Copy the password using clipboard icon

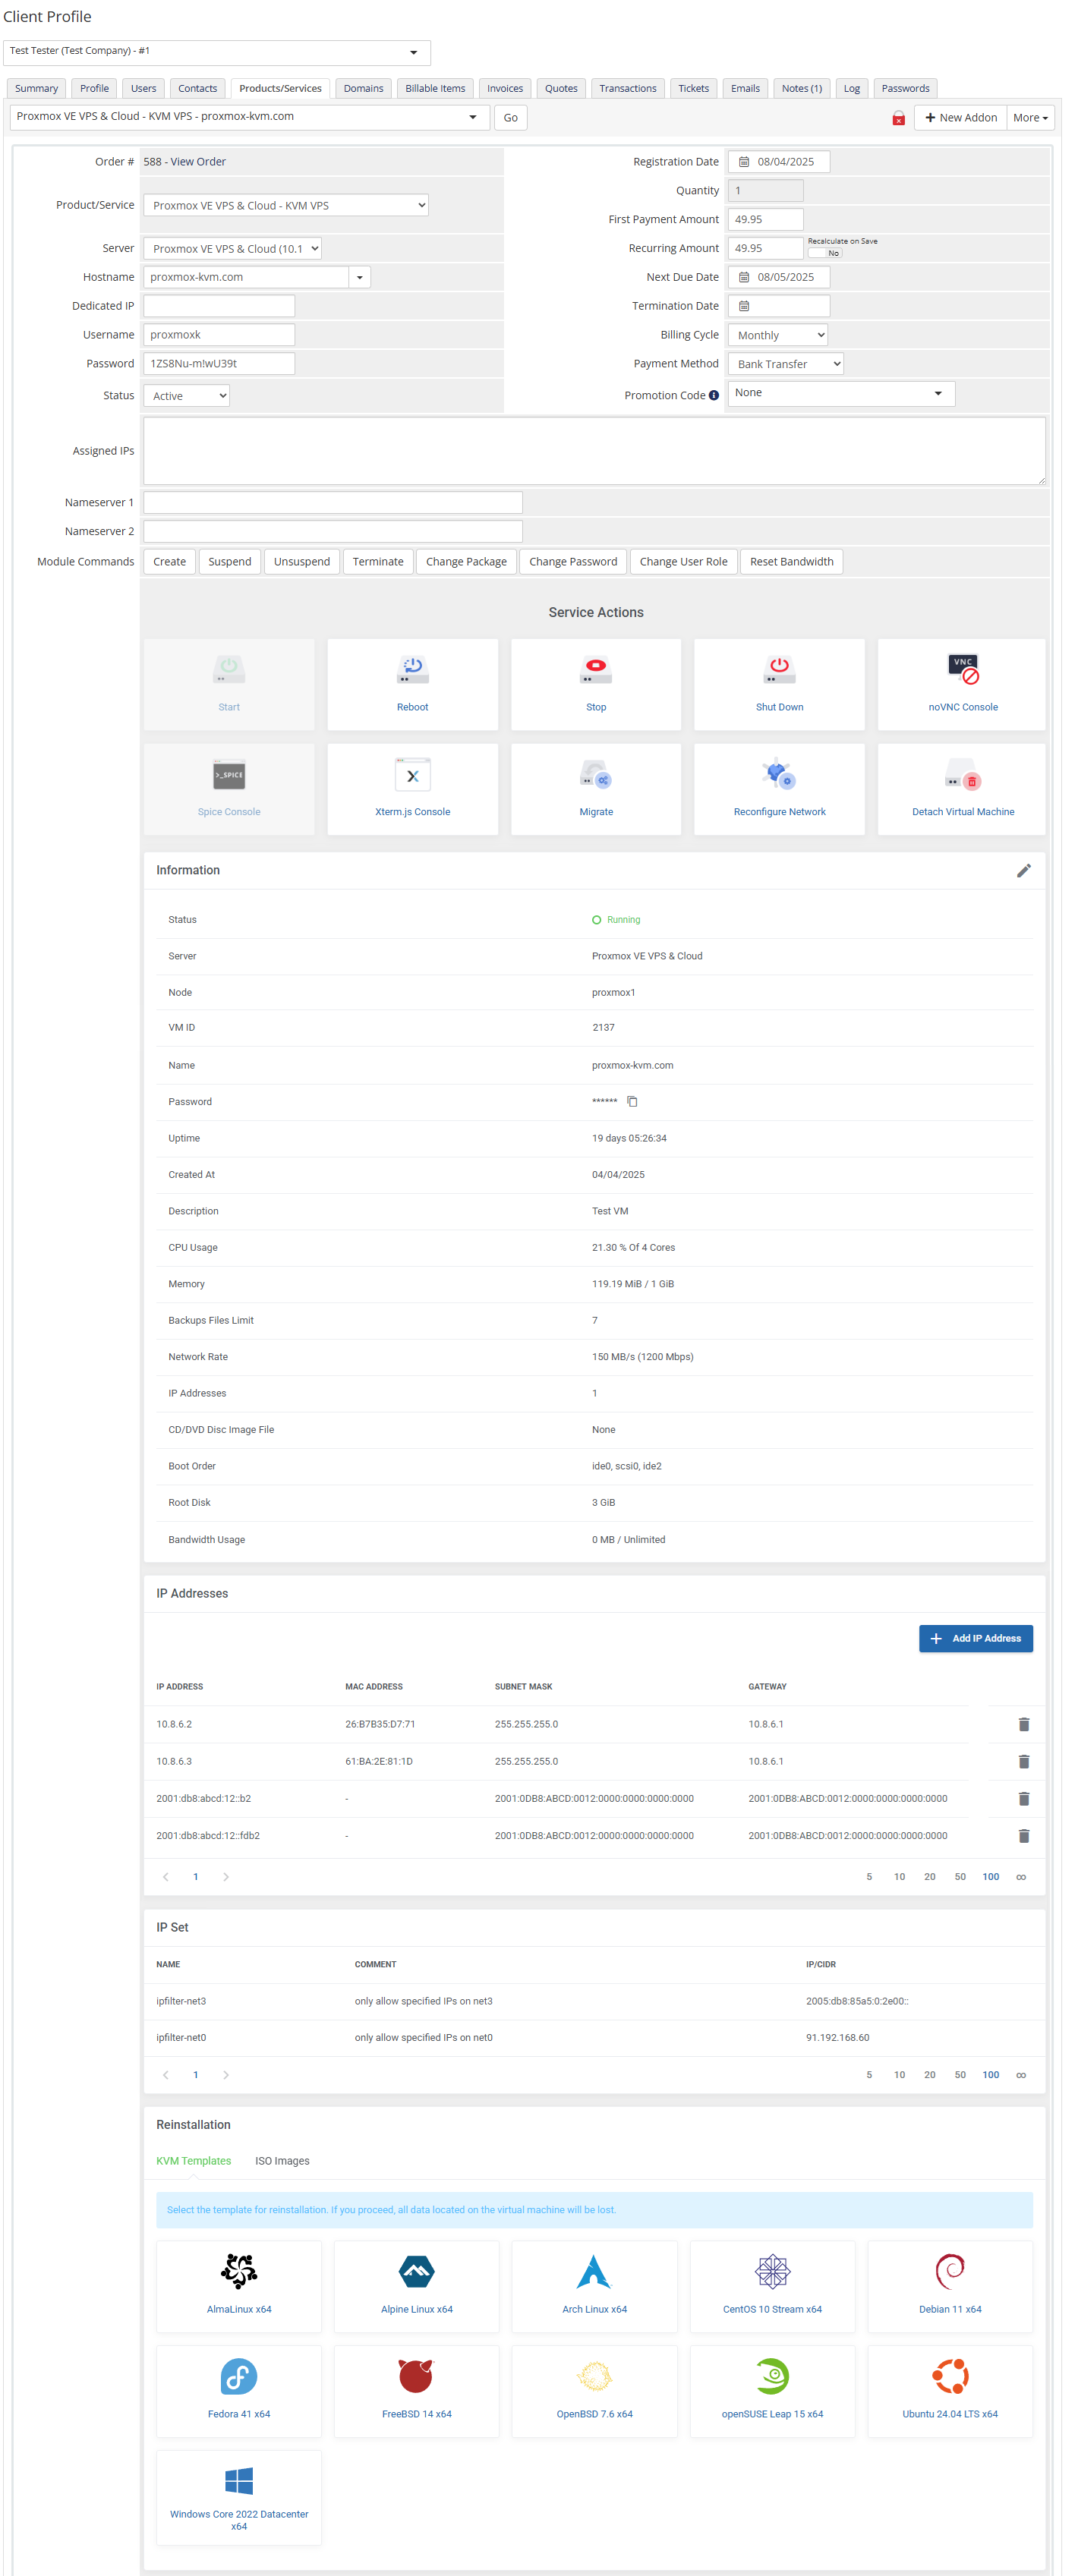(x=632, y=1102)
